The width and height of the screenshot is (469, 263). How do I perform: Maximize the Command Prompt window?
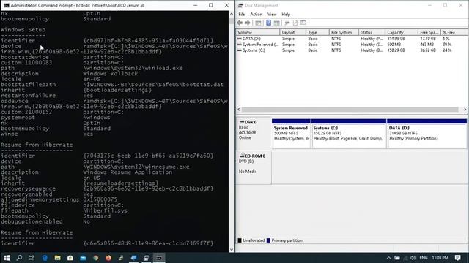[x=211, y=5]
